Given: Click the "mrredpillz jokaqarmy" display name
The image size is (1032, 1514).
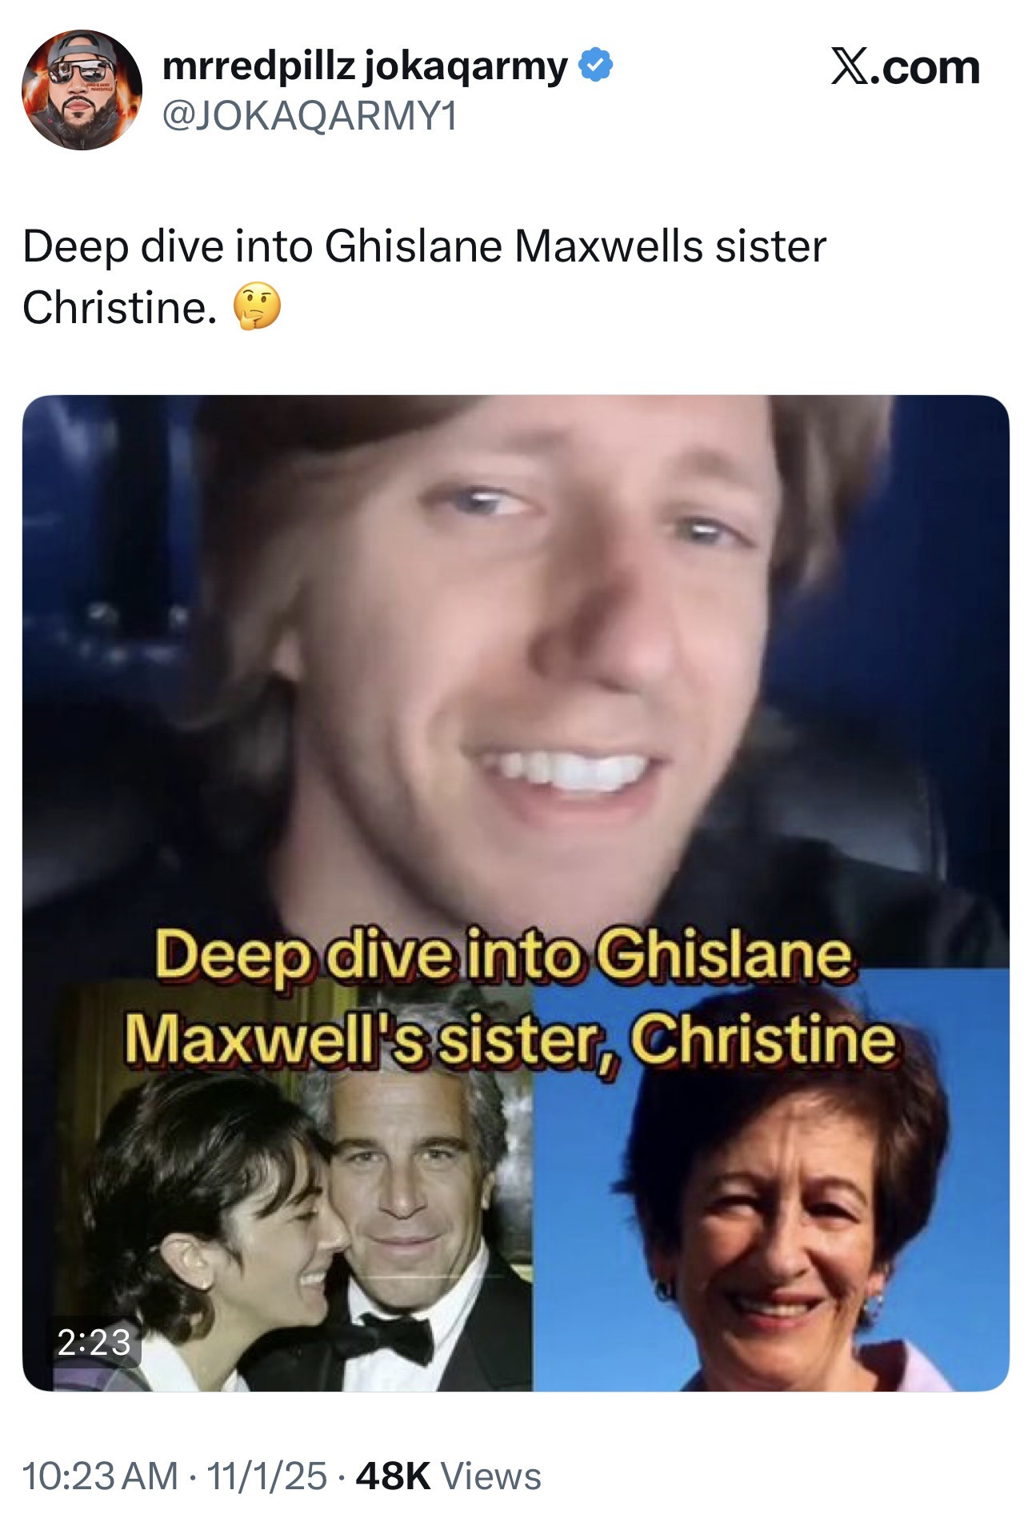Looking at the screenshot, I should coord(365,66).
